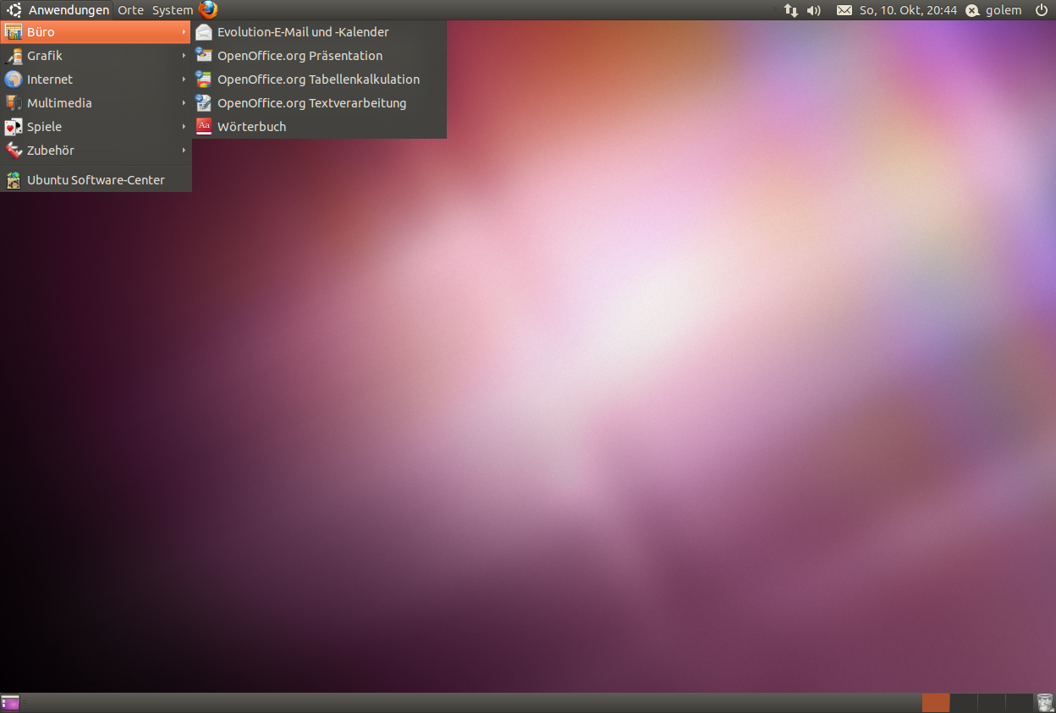
Task: Open the Orte menu
Action: [x=130, y=10]
